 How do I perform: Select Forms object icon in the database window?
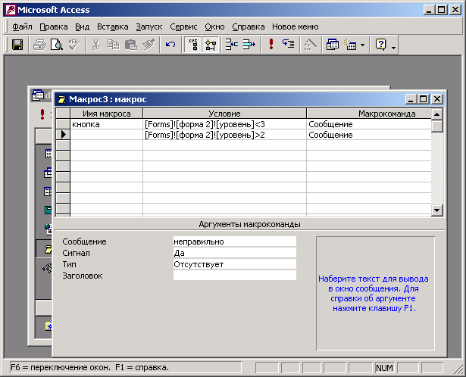click(48, 192)
